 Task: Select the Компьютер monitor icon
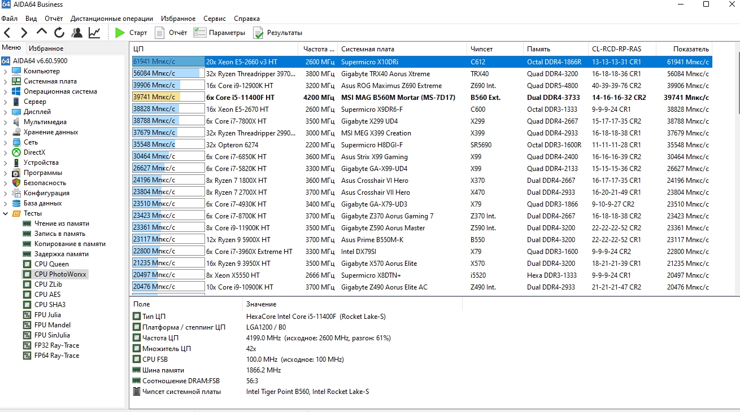[x=16, y=71]
